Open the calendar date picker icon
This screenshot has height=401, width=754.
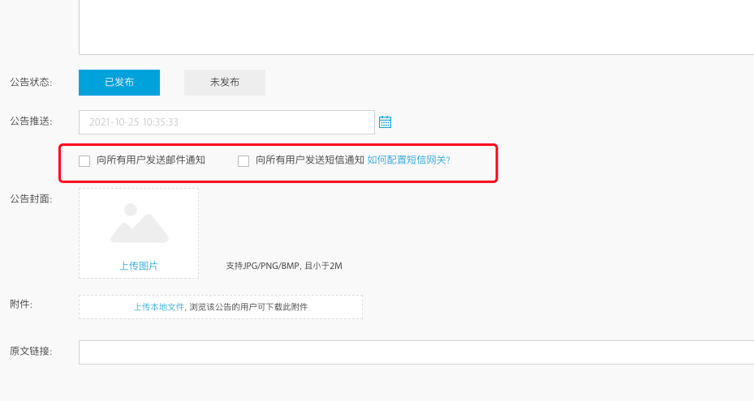click(x=385, y=122)
